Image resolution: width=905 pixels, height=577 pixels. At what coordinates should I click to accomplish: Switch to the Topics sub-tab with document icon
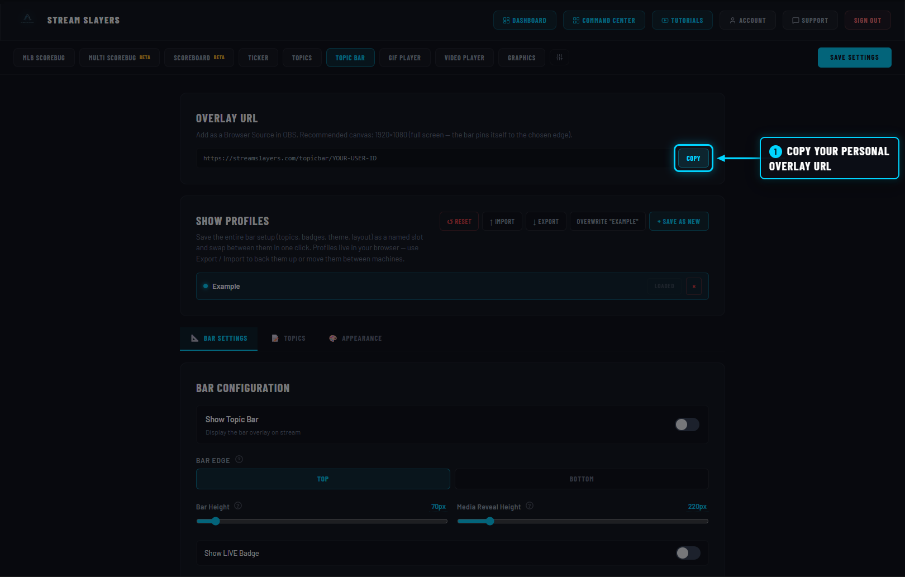click(x=289, y=338)
